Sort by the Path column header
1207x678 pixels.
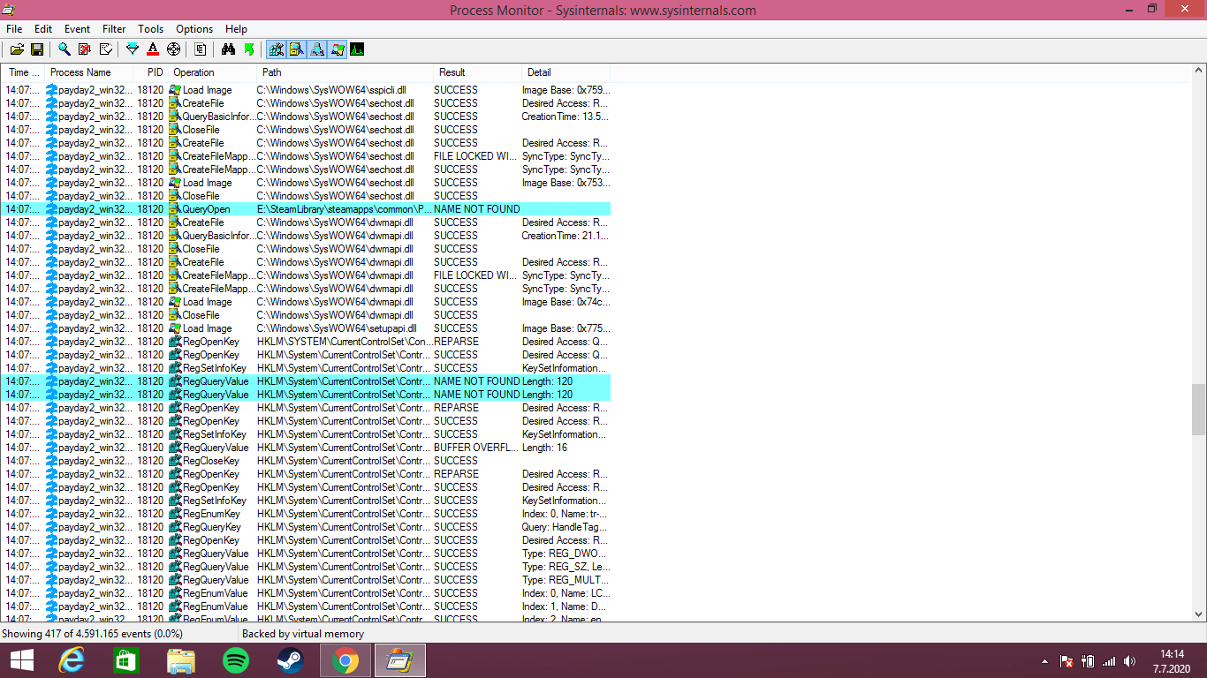click(345, 72)
